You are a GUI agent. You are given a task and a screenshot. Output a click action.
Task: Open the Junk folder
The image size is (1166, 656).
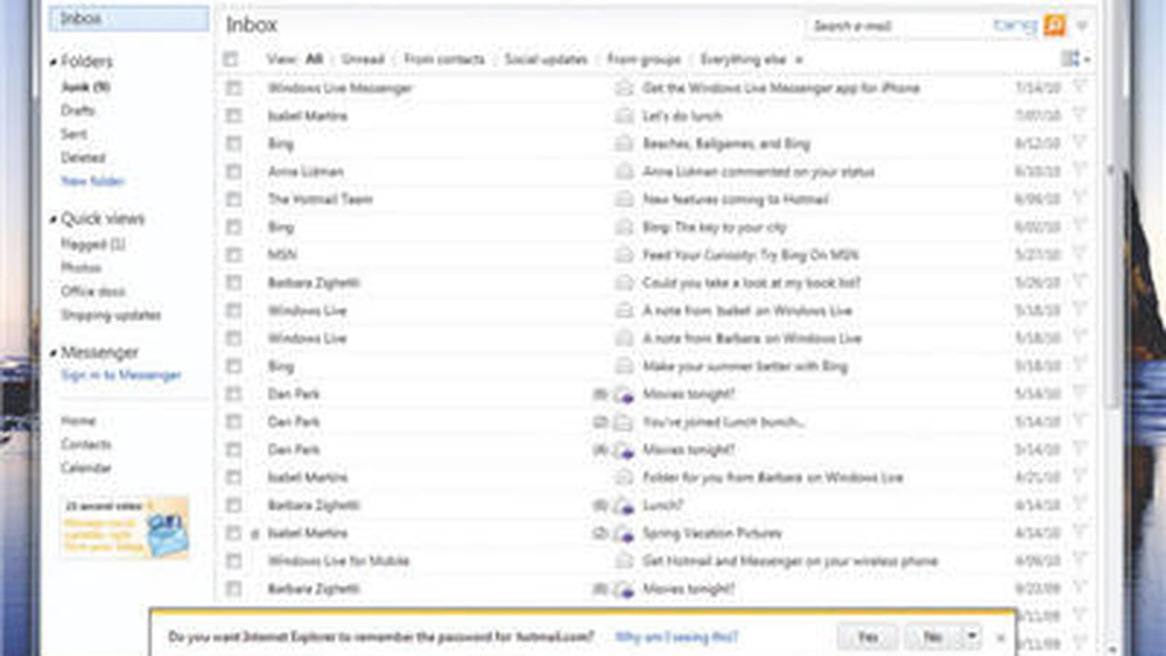[x=85, y=87]
